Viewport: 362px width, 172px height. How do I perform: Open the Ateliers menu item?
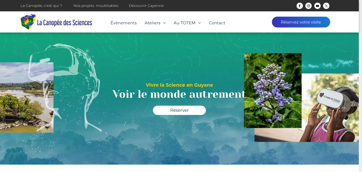(x=153, y=23)
